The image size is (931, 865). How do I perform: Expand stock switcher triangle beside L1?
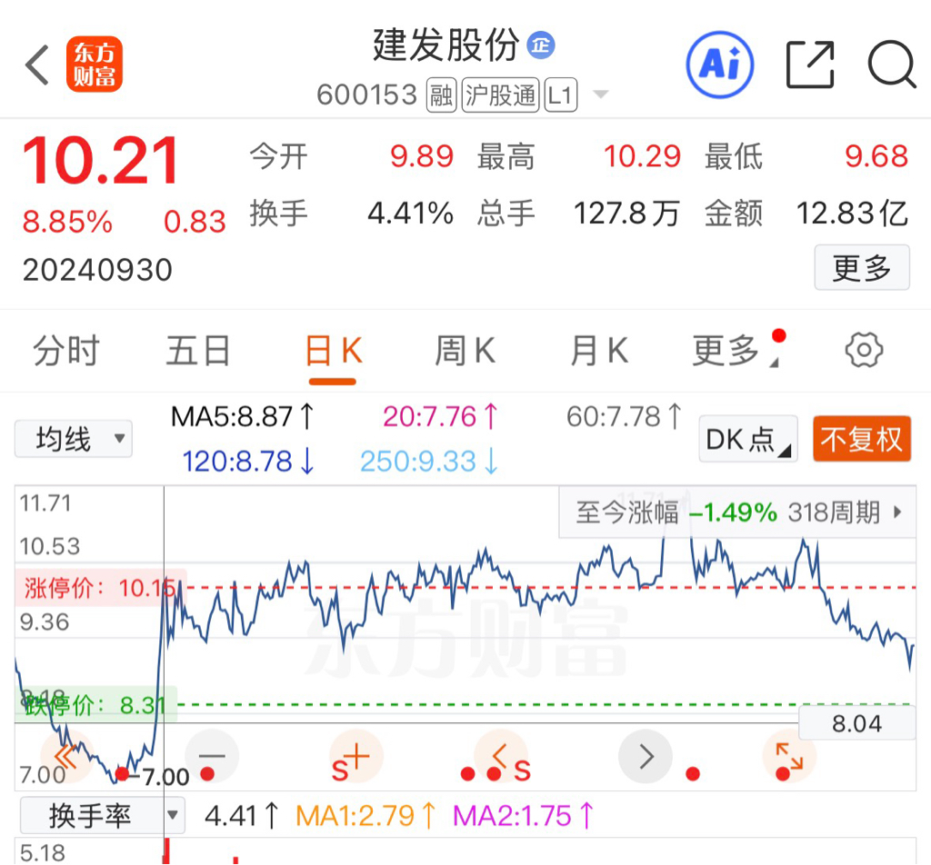(x=601, y=94)
